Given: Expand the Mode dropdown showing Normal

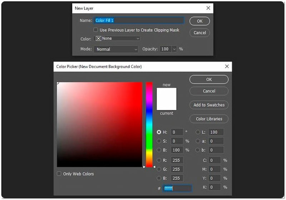Looking at the screenshot, I should pos(116,49).
